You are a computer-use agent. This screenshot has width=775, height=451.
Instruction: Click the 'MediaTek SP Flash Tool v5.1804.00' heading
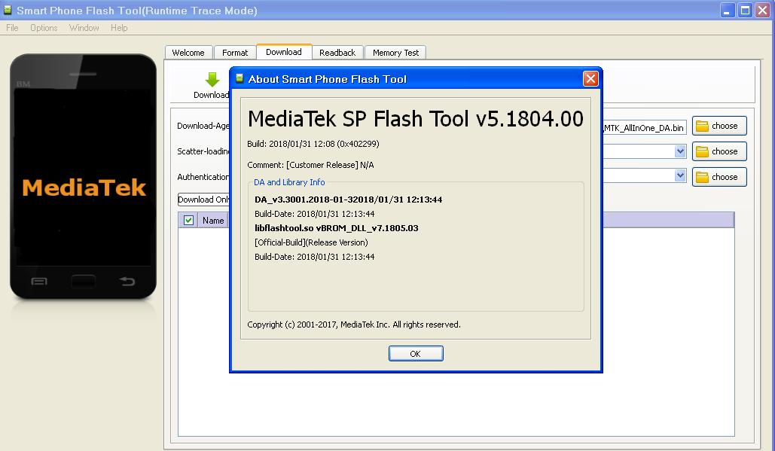coord(416,119)
